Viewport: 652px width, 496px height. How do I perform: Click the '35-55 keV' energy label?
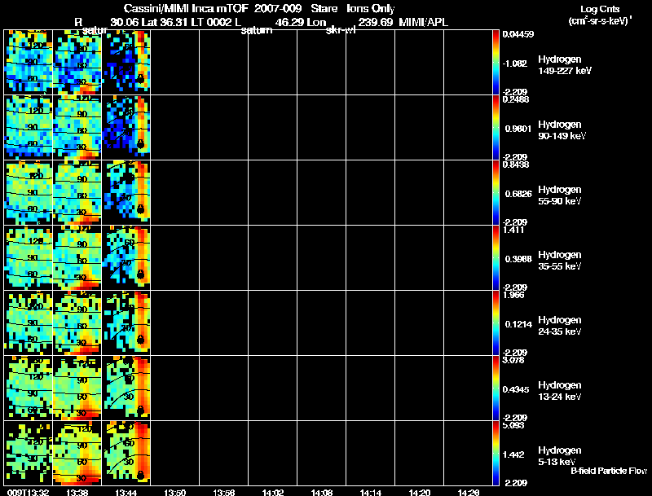pyautogui.click(x=560, y=266)
